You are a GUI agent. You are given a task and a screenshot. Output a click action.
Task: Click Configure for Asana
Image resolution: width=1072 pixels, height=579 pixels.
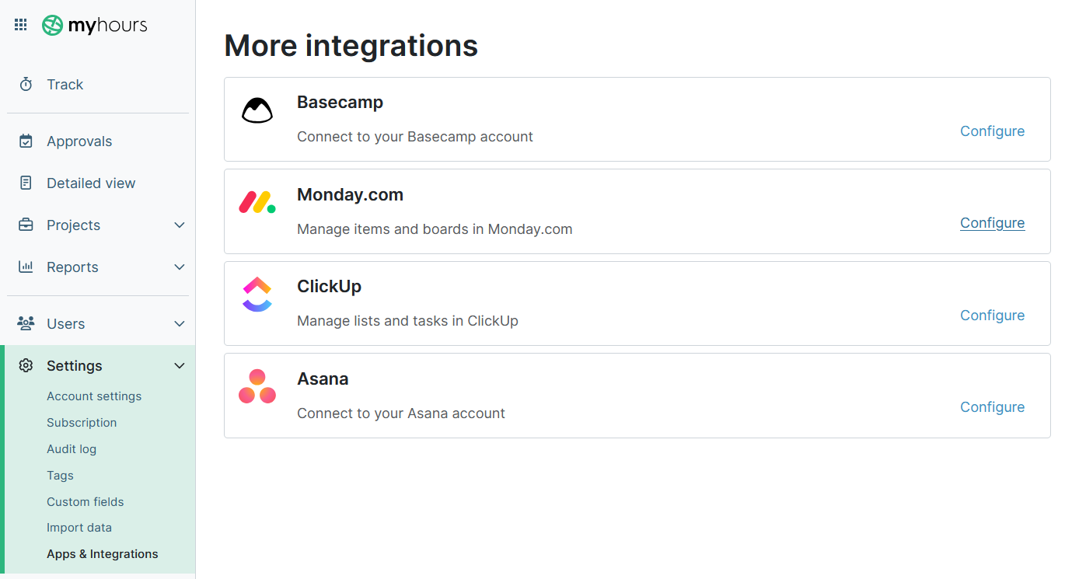click(x=992, y=406)
